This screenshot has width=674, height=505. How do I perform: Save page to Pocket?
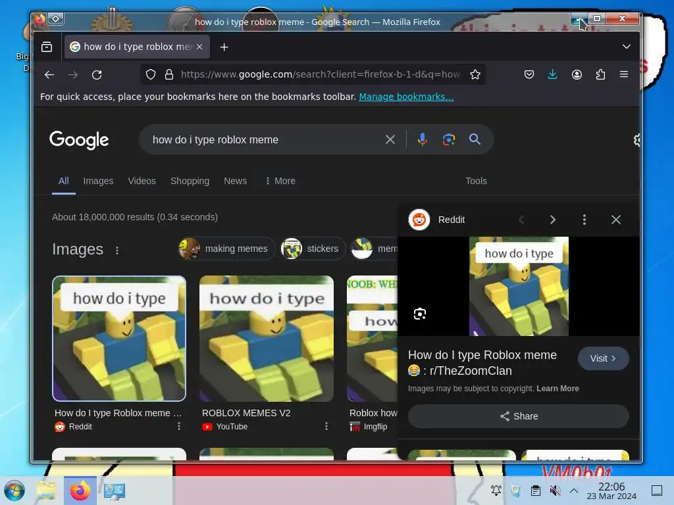pos(529,75)
